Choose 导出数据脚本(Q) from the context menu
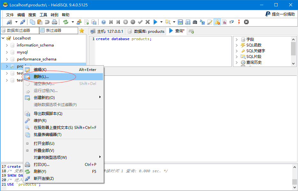298x191 pixels. pos(48,114)
